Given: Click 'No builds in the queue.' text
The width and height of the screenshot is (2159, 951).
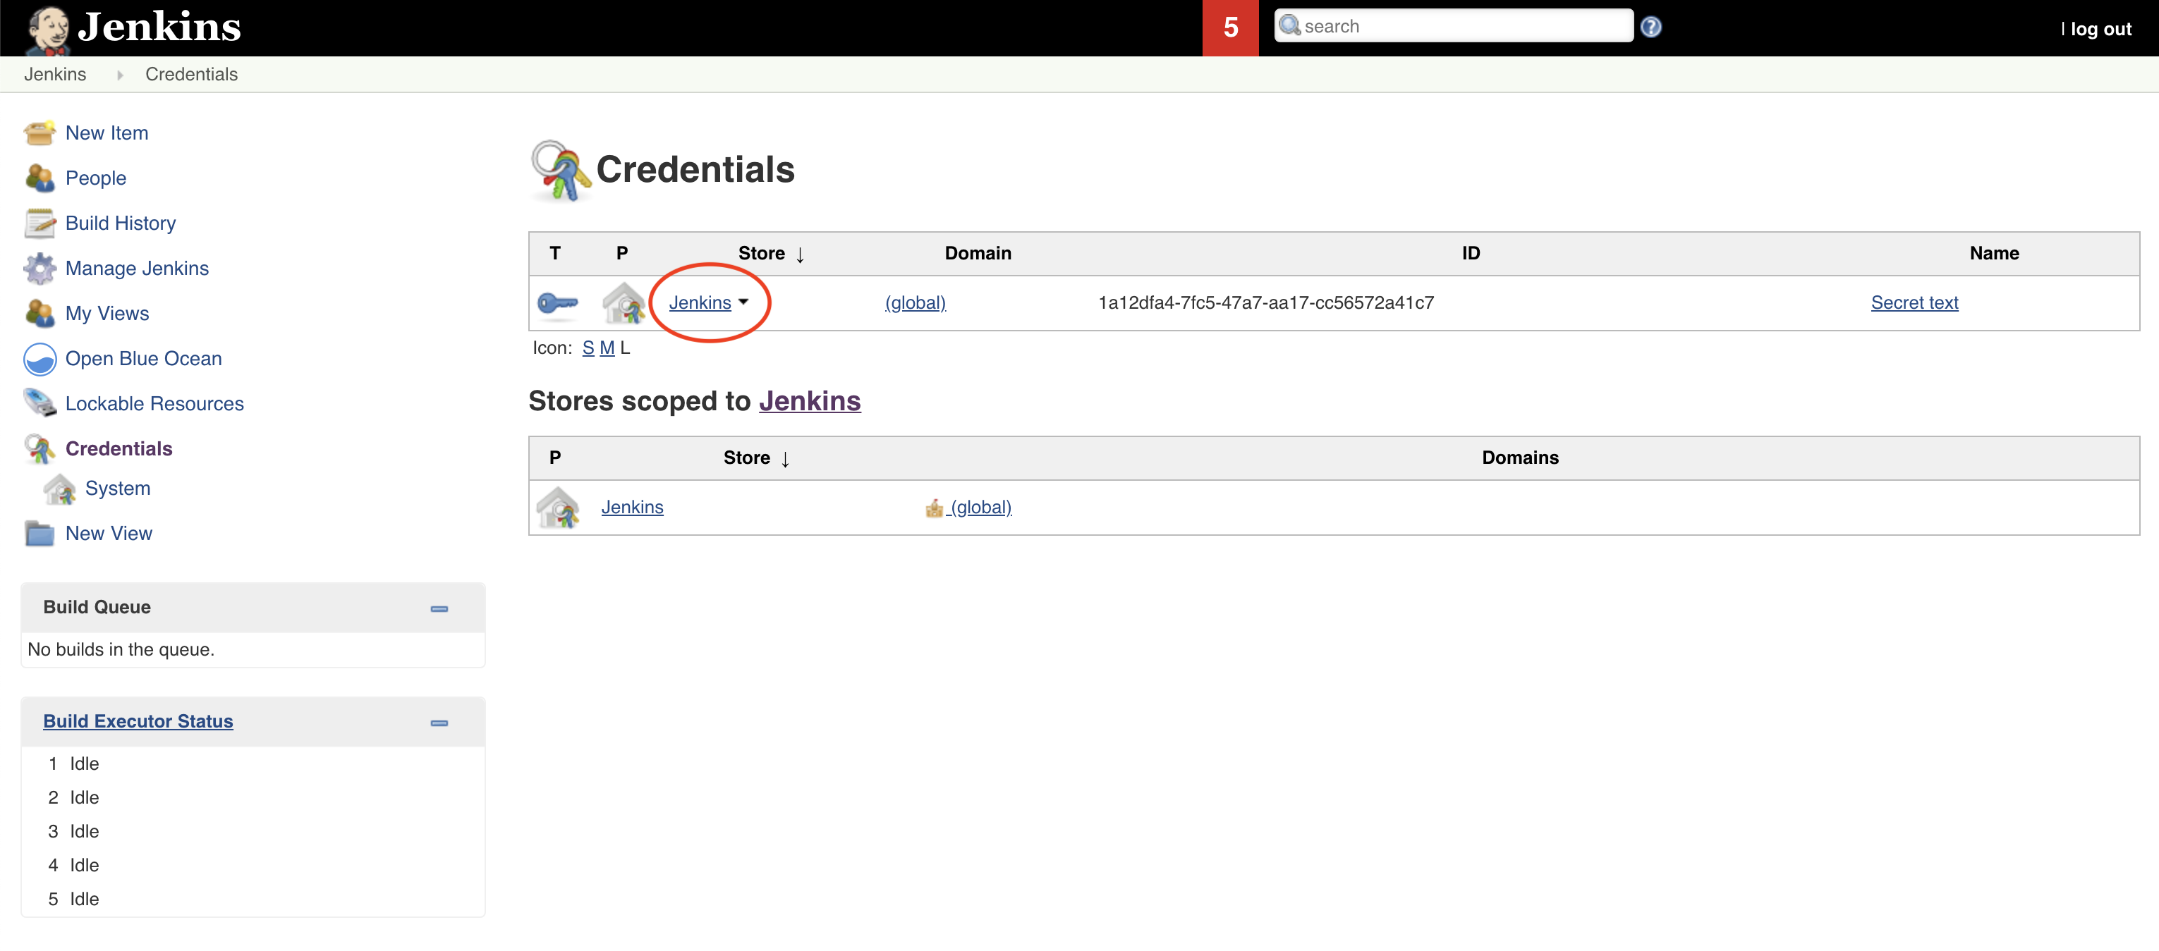Looking at the screenshot, I should (x=121, y=649).
